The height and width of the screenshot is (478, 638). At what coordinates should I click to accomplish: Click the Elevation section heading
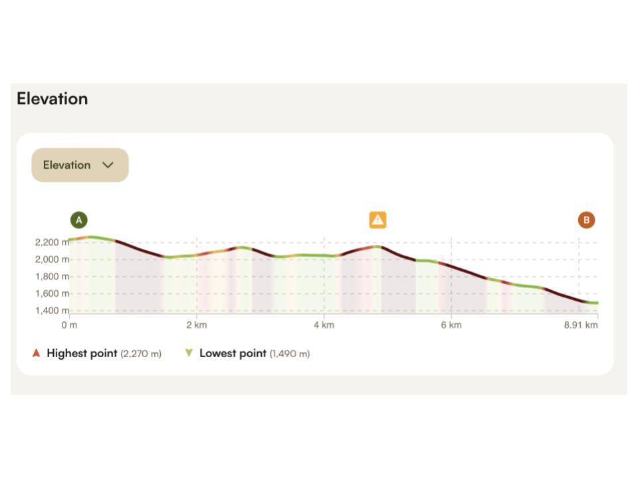pos(53,99)
